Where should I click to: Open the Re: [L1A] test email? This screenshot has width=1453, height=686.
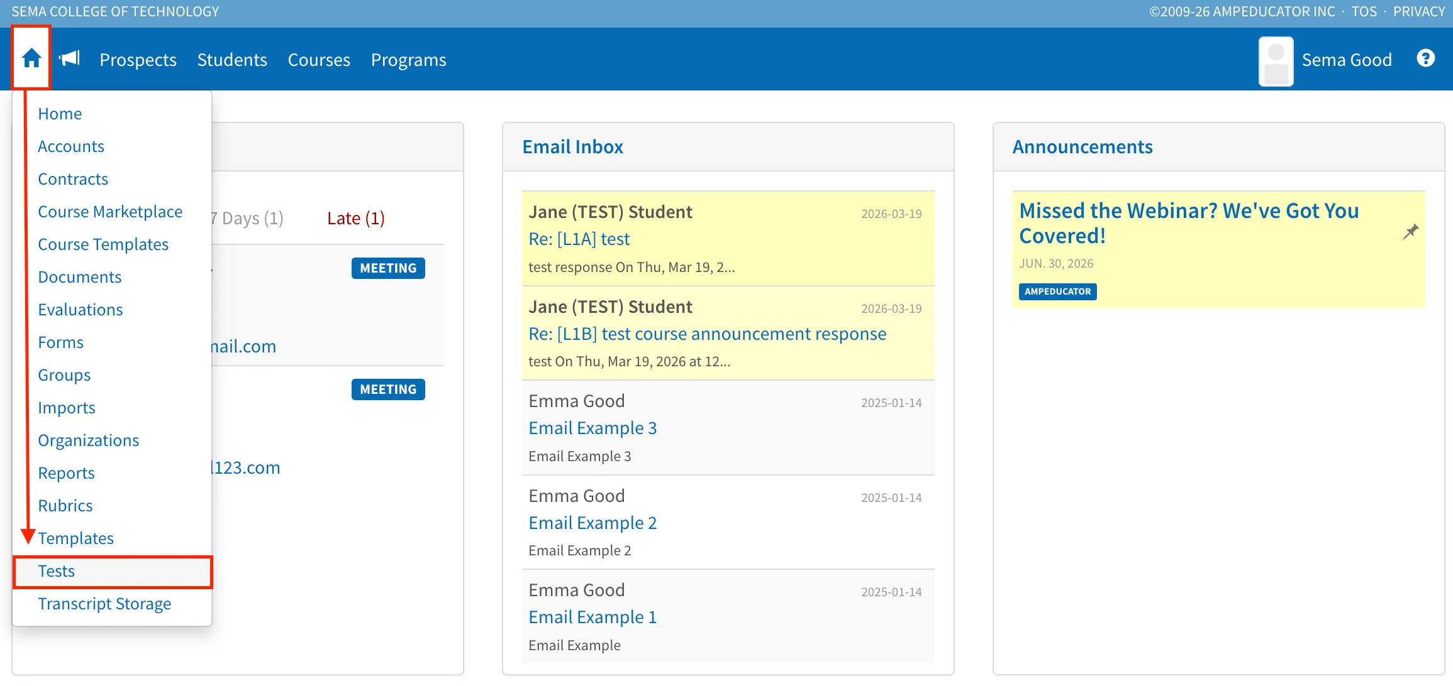tap(579, 239)
